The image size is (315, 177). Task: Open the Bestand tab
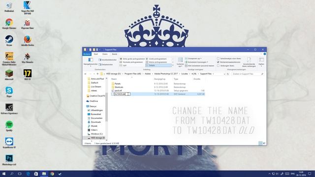(87, 54)
